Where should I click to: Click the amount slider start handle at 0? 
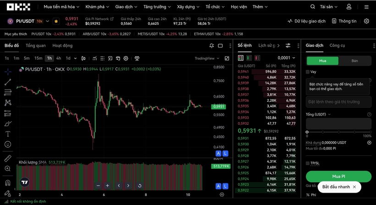307,132
